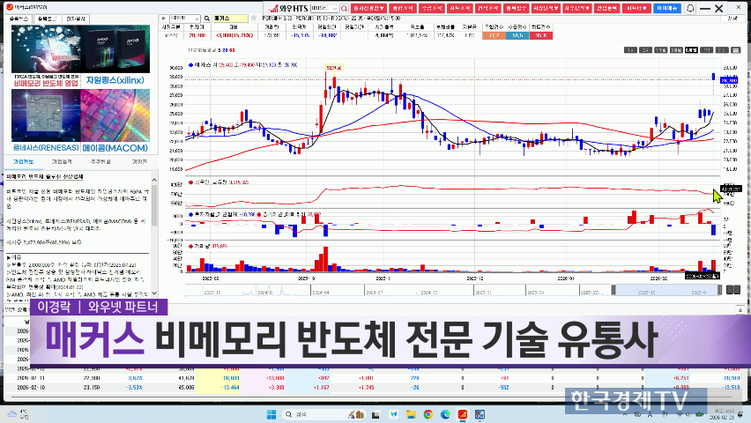Open the stock code dropdown in the chart toolbar
Screen dimensions: 751x423
point(195,18)
